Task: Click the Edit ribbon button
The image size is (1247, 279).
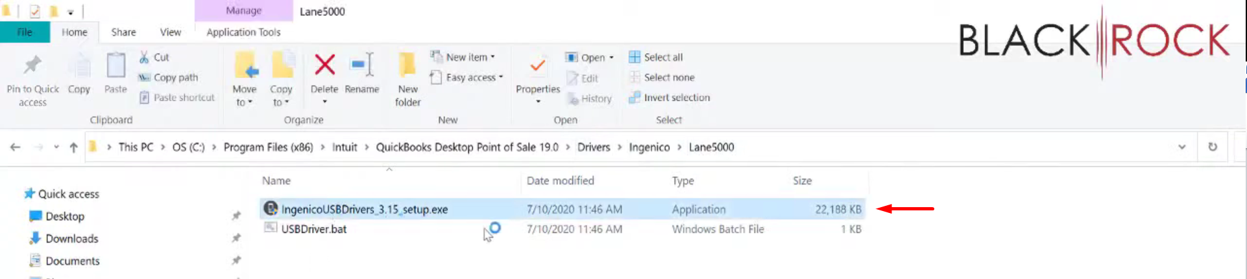Action: [582, 78]
